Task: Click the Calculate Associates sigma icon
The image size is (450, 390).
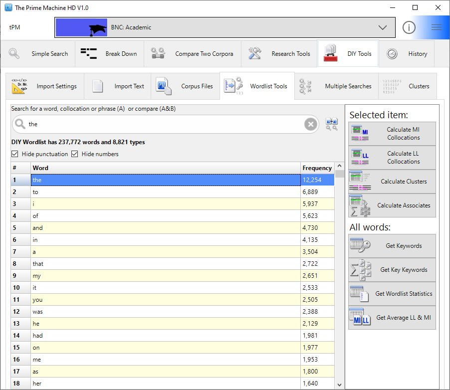Action: click(x=360, y=205)
